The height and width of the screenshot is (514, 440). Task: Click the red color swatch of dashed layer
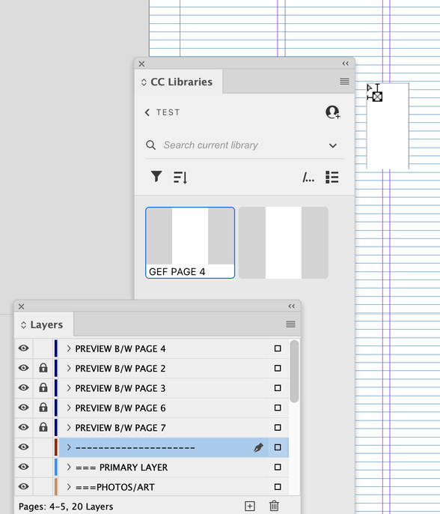click(55, 447)
